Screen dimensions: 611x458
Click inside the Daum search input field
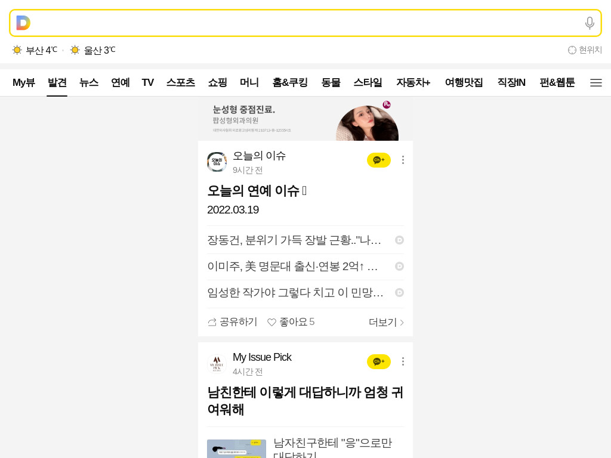pyautogui.click(x=305, y=23)
